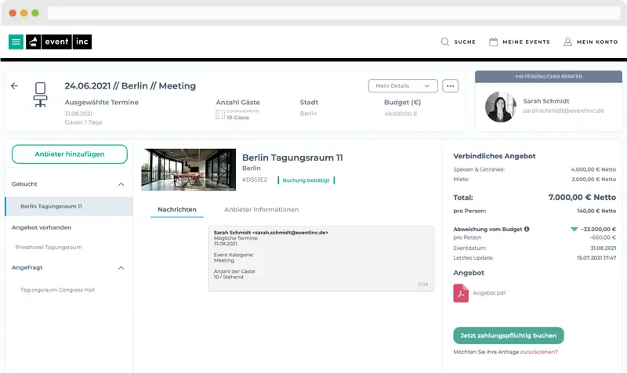Collapse the Angefragt section

pos(121,268)
